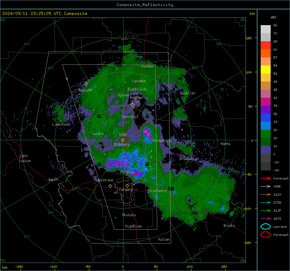Click the RockyMH label

(x=85, y=90)
